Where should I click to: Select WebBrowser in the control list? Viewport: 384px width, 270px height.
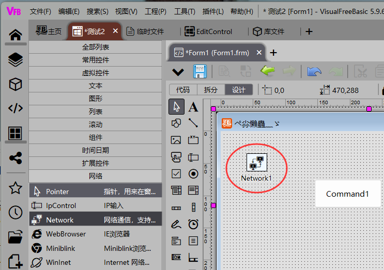click(x=96, y=234)
